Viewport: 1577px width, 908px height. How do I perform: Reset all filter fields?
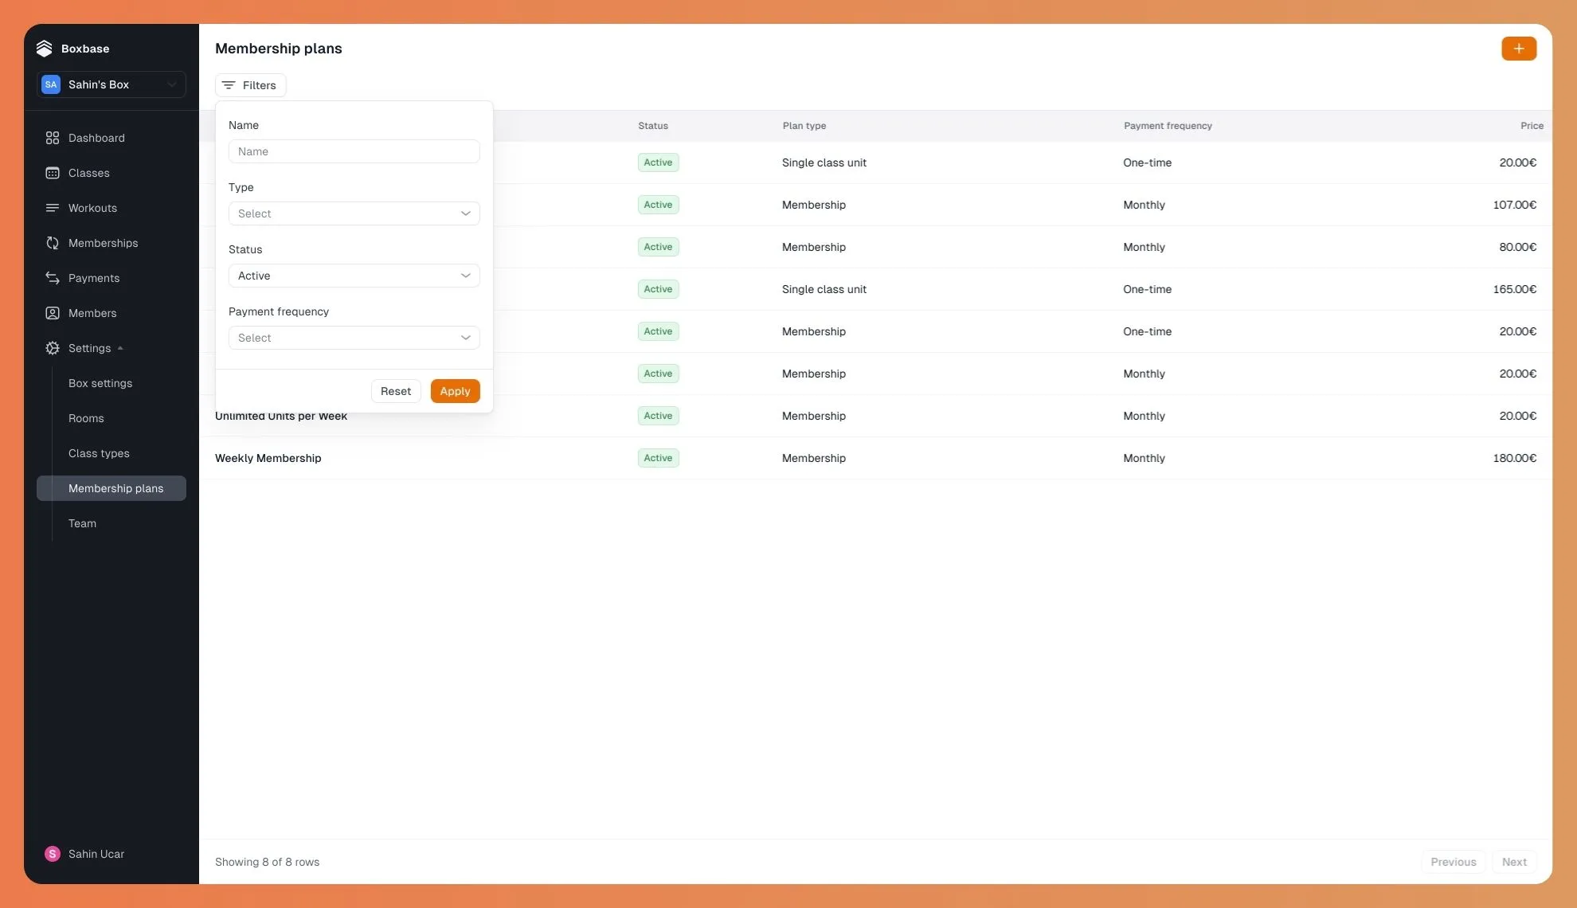tap(395, 390)
